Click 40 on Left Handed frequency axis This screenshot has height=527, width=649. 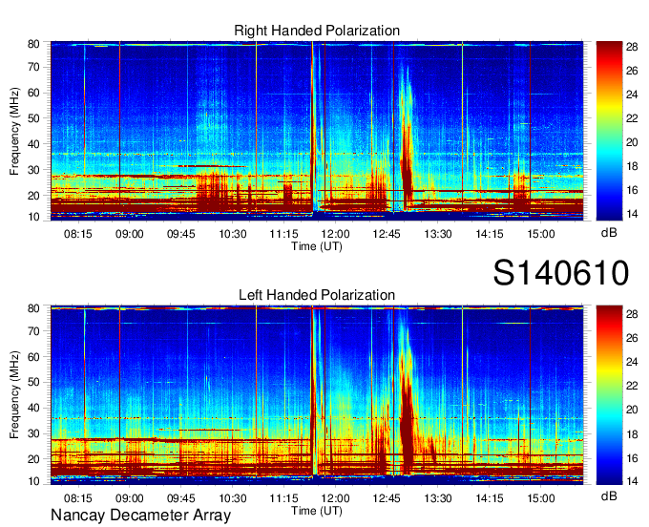click(x=33, y=408)
